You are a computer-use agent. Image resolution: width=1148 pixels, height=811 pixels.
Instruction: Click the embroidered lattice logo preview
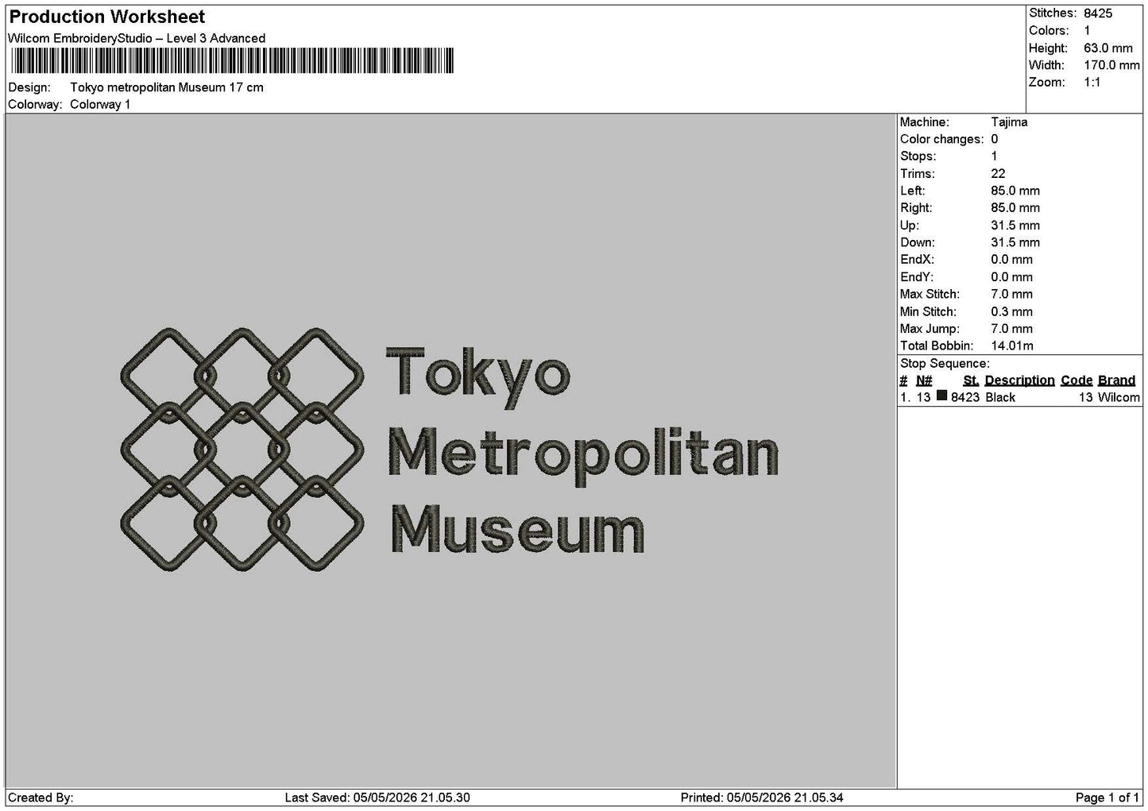pos(242,450)
